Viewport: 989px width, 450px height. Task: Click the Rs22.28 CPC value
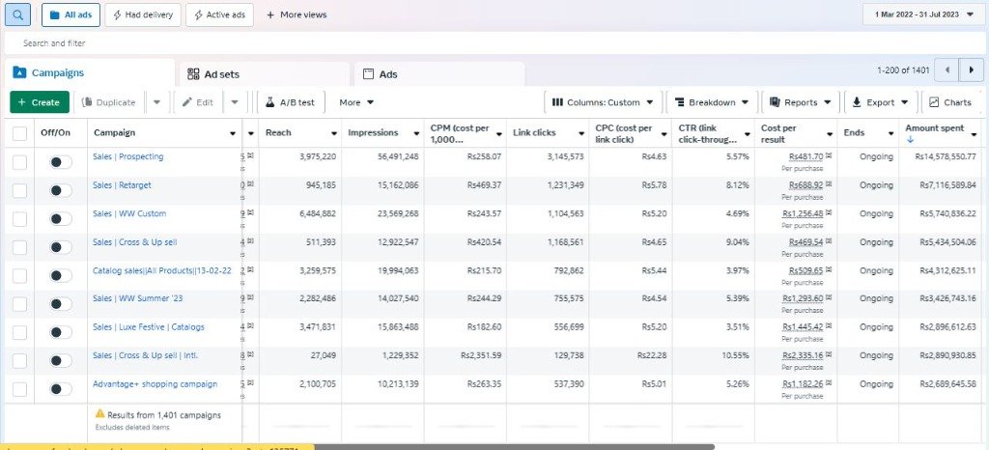[652, 355]
